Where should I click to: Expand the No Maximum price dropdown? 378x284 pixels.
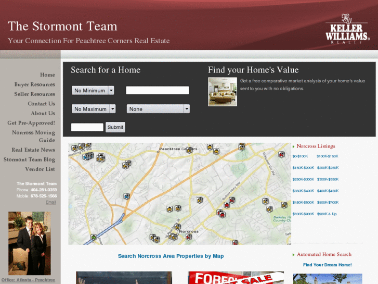coord(94,109)
